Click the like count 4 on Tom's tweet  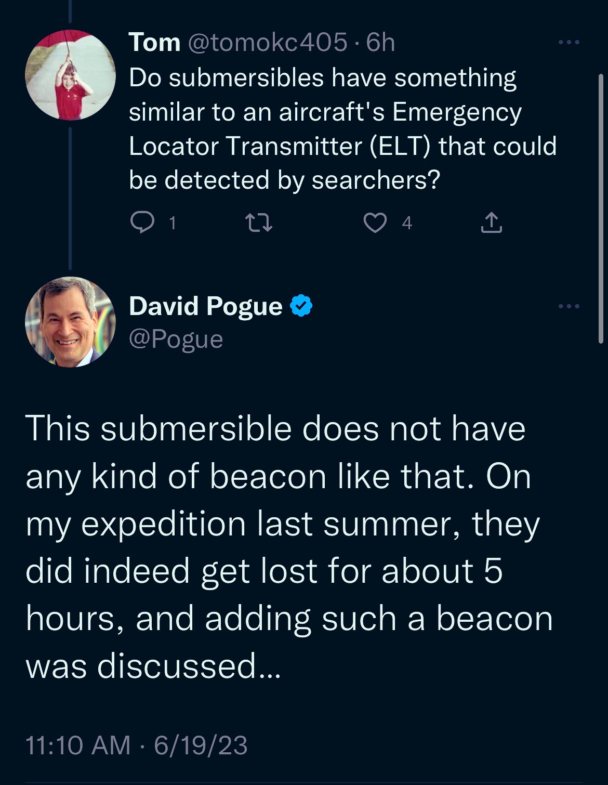(x=407, y=224)
